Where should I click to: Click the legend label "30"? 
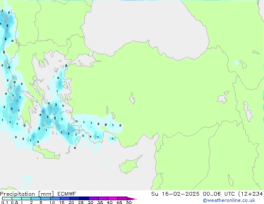tap(91, 202)
